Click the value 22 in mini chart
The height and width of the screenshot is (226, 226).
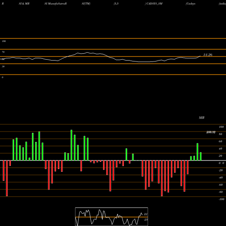[146, 214]
